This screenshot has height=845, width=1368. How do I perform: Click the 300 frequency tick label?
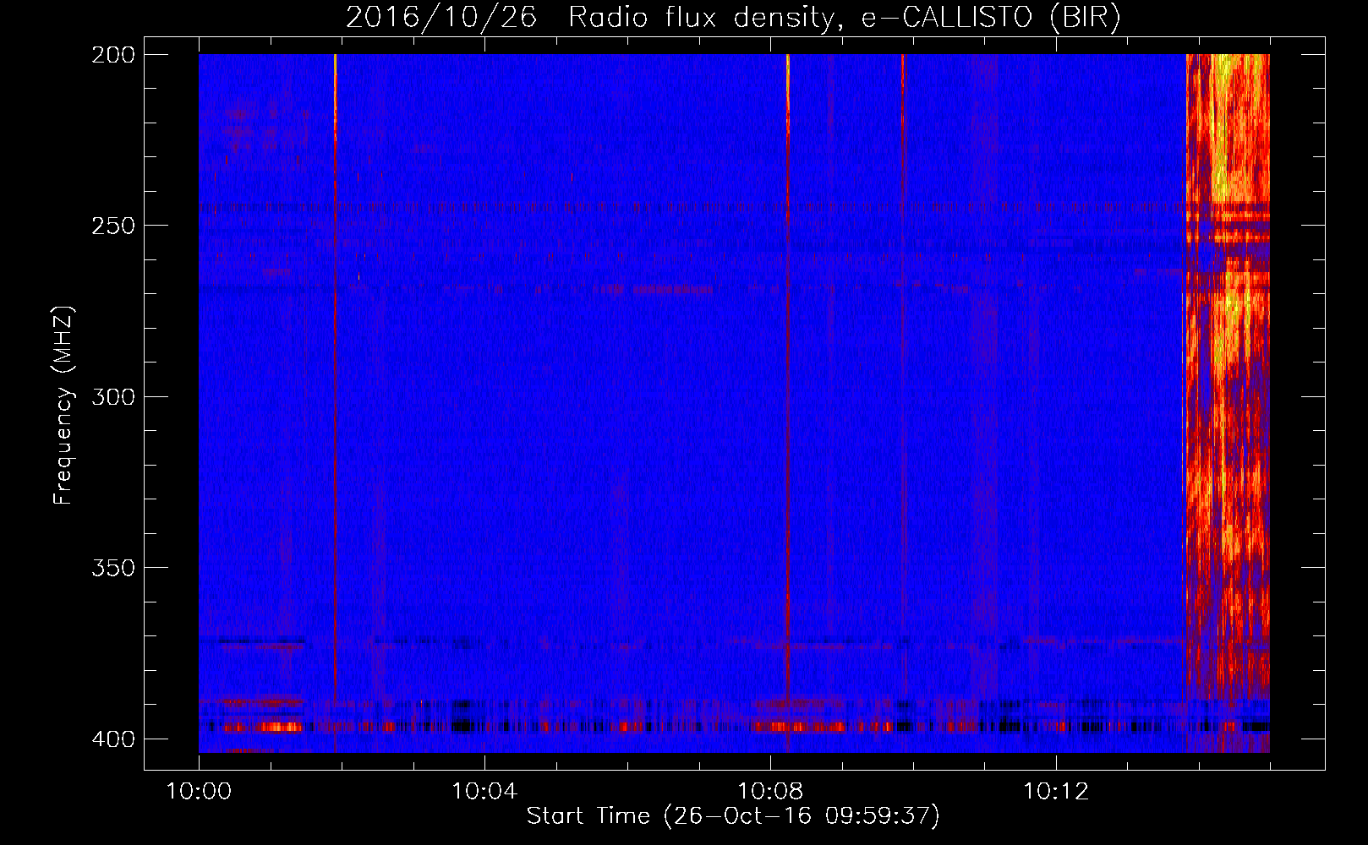click(113, 397)
